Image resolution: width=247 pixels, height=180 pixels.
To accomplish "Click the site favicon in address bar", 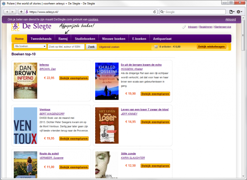I will pos(27,12).
